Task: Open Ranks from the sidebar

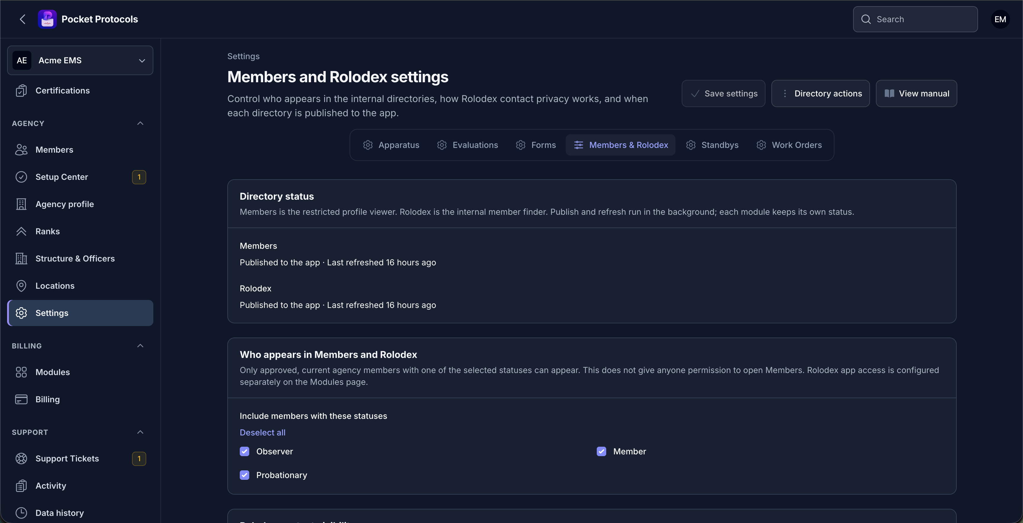Action: [x=80, y=231]
